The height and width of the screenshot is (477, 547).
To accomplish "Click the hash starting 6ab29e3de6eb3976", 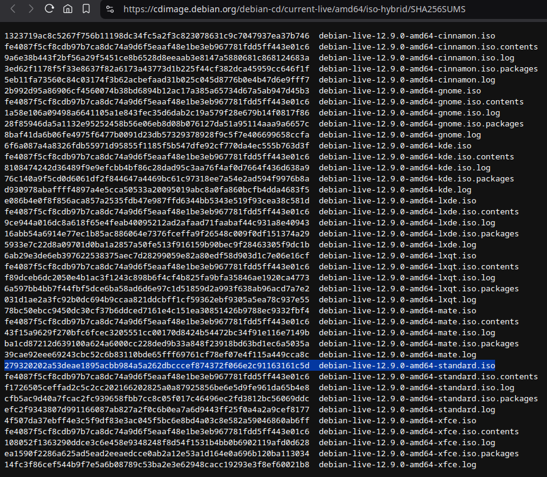I will (156, 255).
